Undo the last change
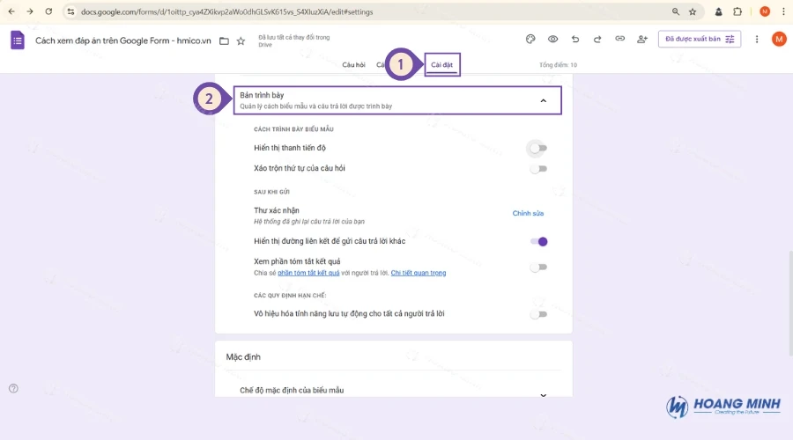The height and width of the screenshot is (440, 793). pos(575,39)
